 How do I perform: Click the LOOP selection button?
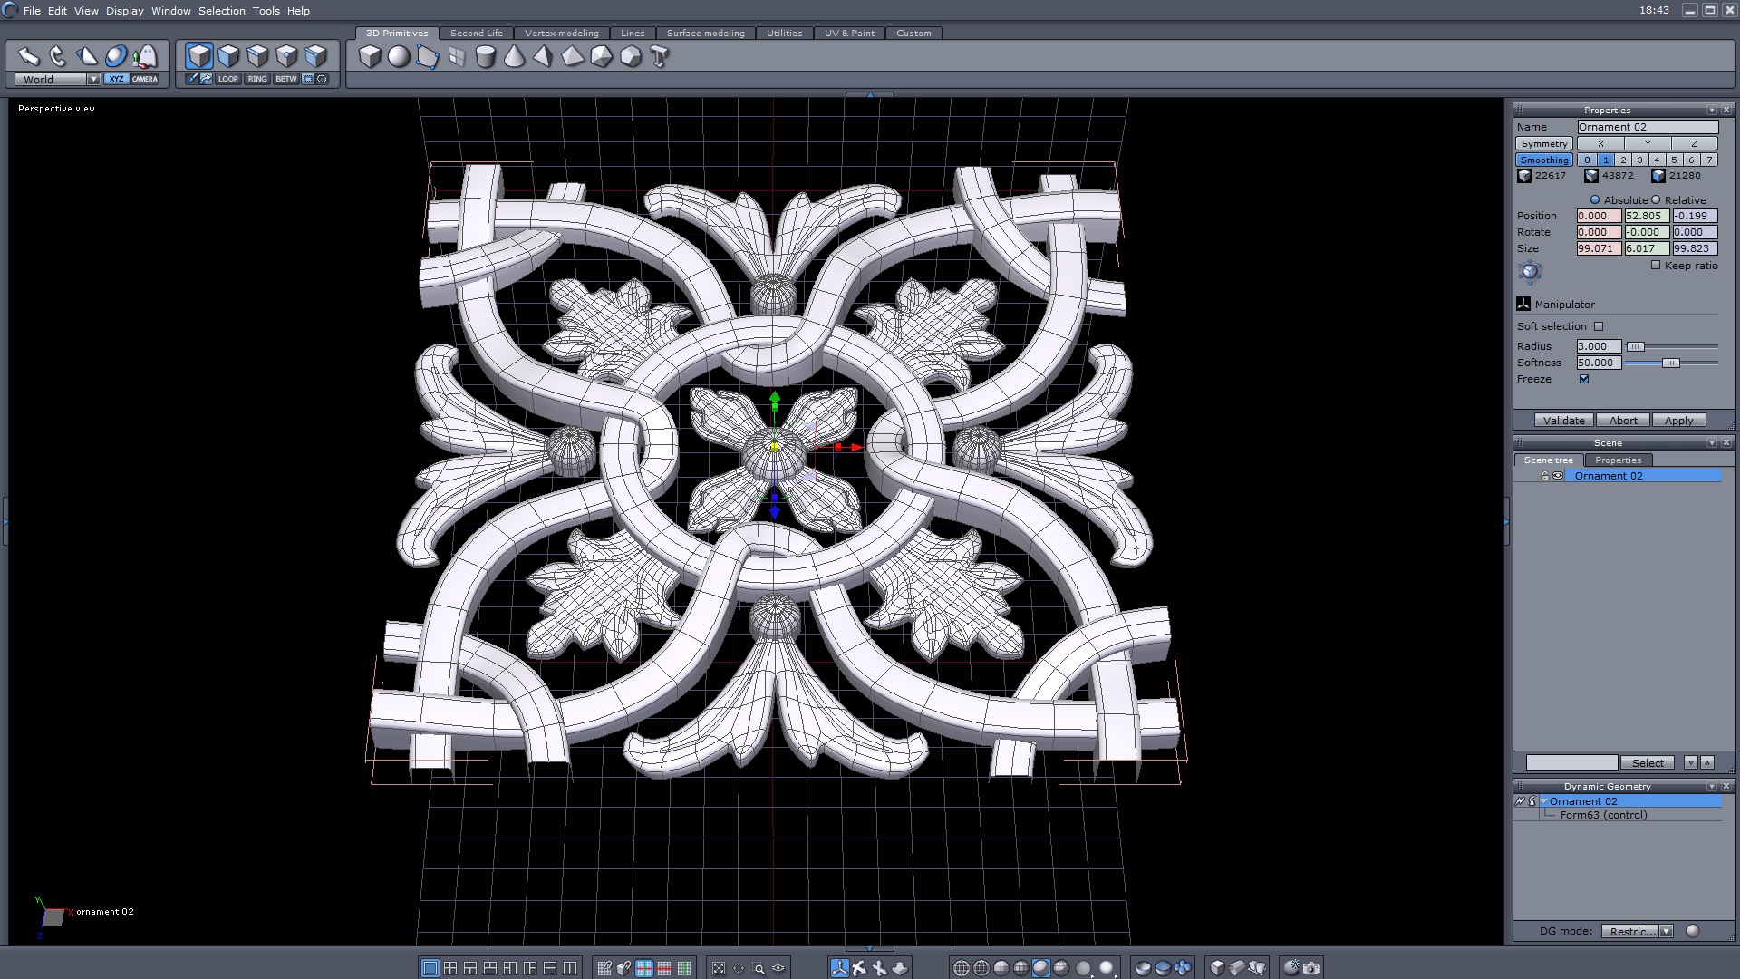pos(227,79)
